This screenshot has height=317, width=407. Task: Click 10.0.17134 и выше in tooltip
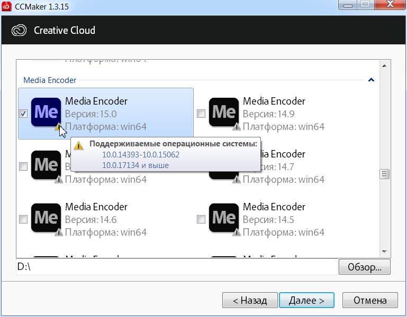[x=135, y=165]
